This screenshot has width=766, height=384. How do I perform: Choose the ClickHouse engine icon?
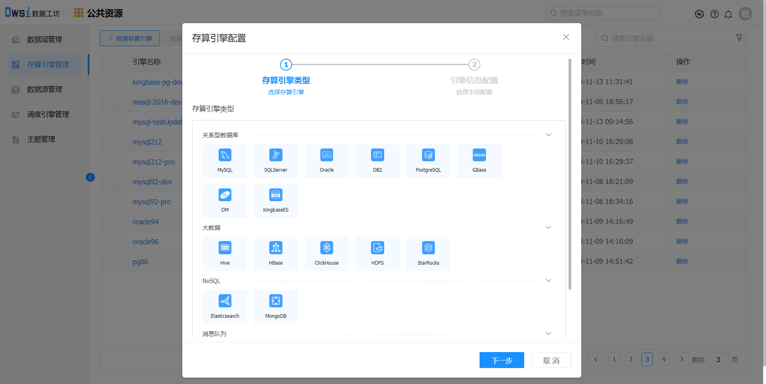(326, 248)
